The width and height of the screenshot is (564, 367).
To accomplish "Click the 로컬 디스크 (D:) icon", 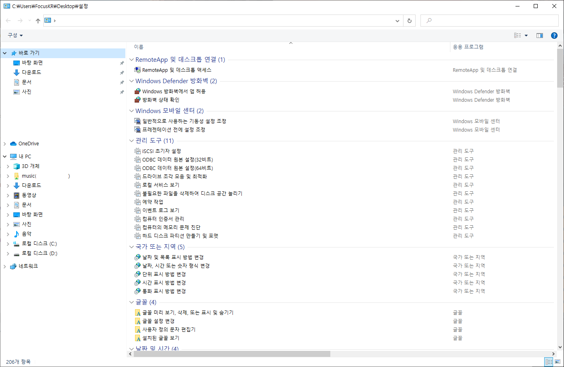I will click(17, 254).
